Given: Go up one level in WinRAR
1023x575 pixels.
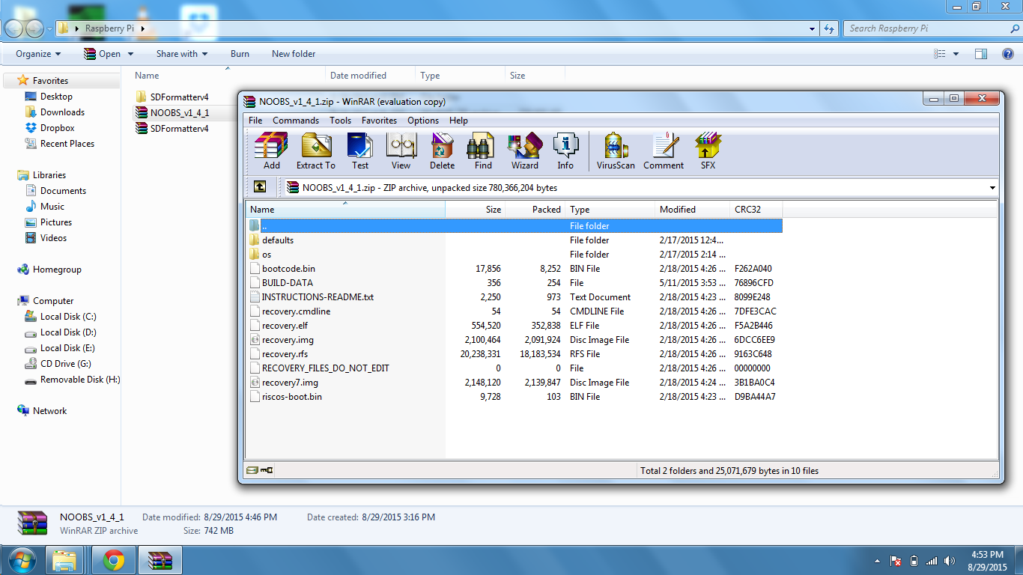Looking at the screenshot, I should pos(259,187).
